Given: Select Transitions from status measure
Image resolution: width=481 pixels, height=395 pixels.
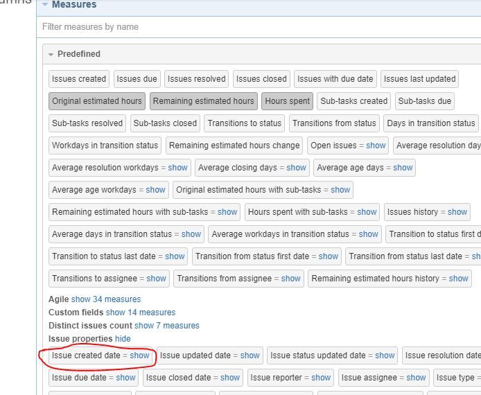Looking at the screenshot, I should click(334, 123).
